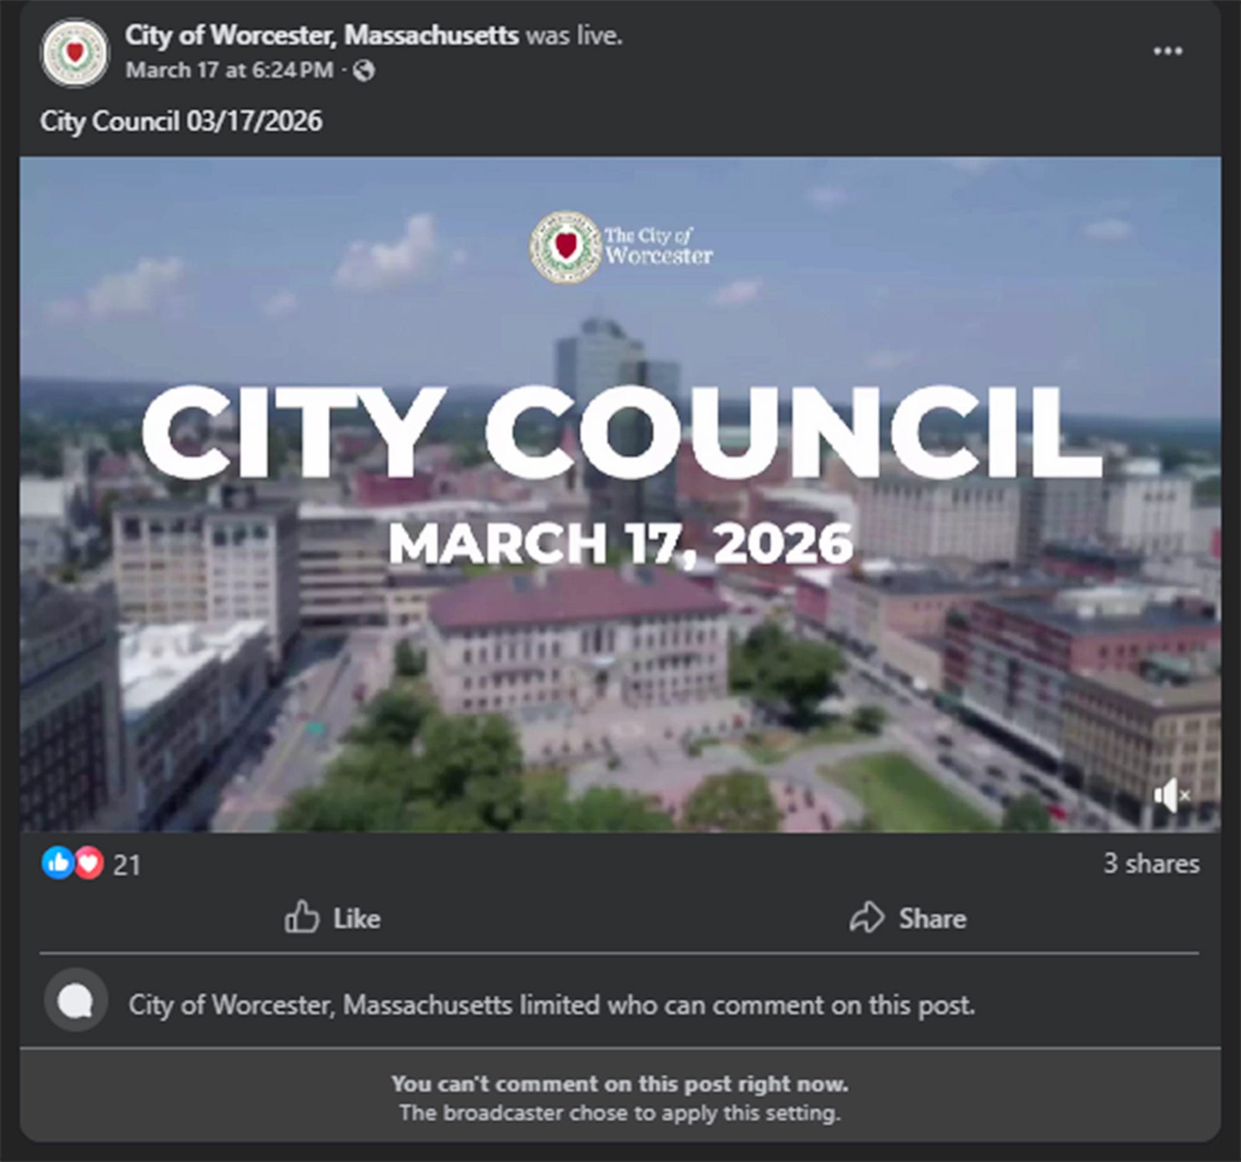
Task: Open the City of Worcester, Massachusetts page
Action: [x=321, y=37]
